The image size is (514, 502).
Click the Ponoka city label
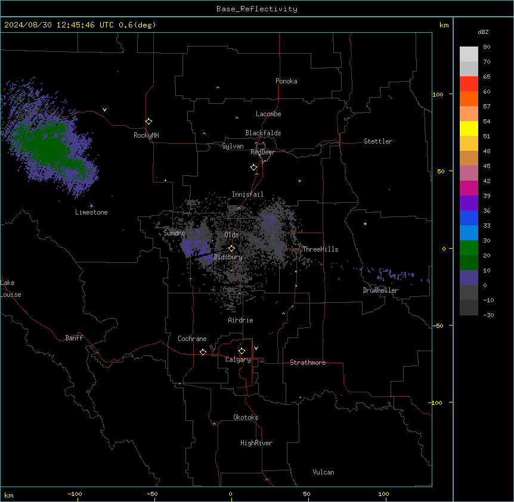tap(286, 81)
